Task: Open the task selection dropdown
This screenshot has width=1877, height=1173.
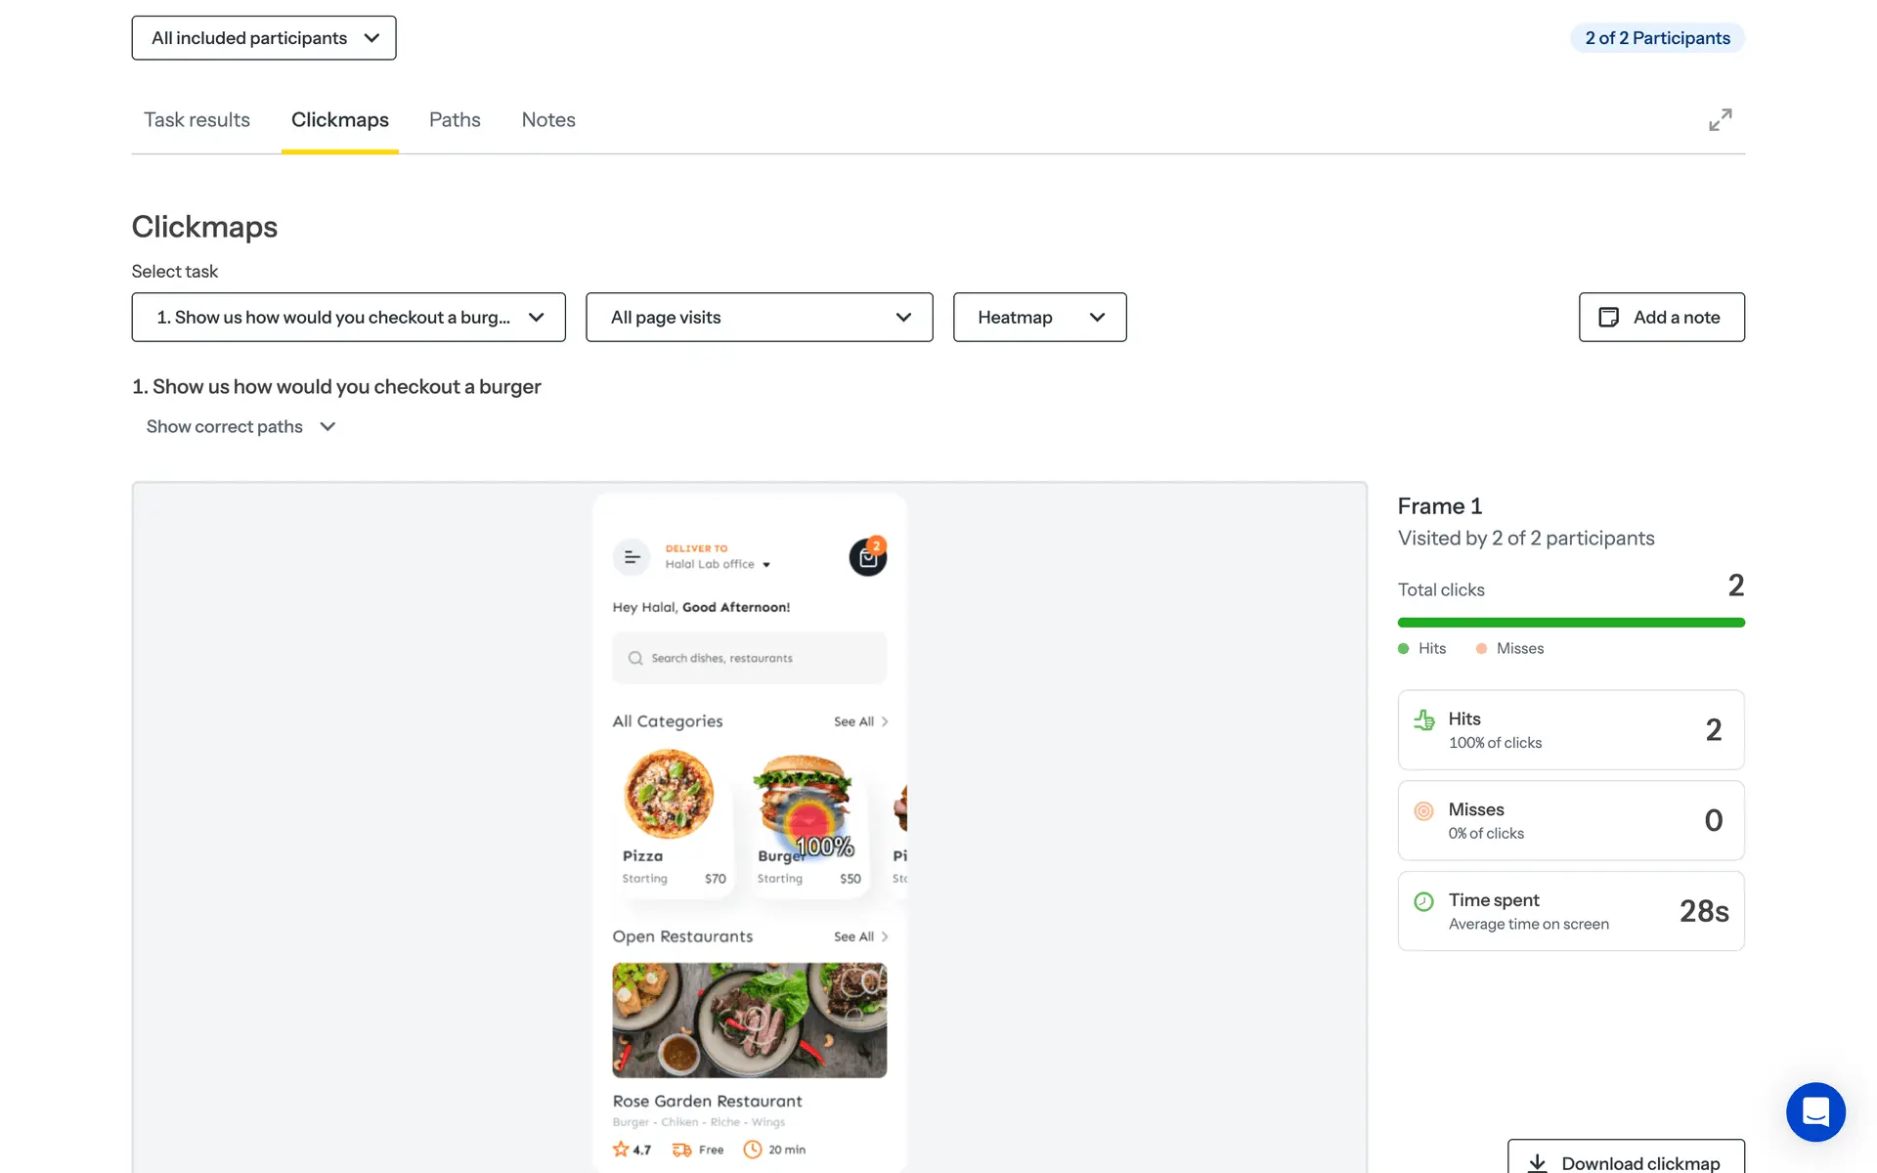Action: (348, 317)
